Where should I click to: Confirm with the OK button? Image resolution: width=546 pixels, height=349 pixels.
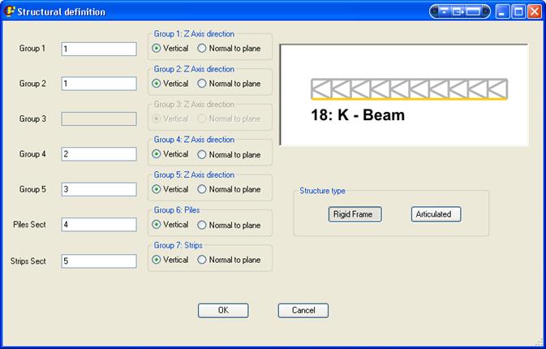[223, 310]
